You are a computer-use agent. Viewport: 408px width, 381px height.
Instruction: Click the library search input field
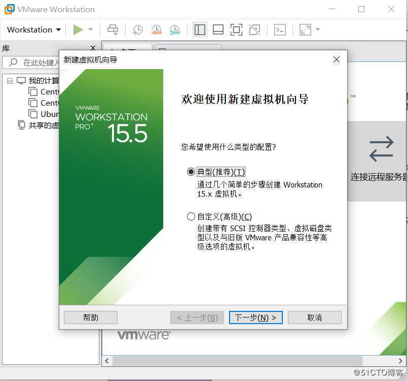pyautogui.click(x=31, y=62)
